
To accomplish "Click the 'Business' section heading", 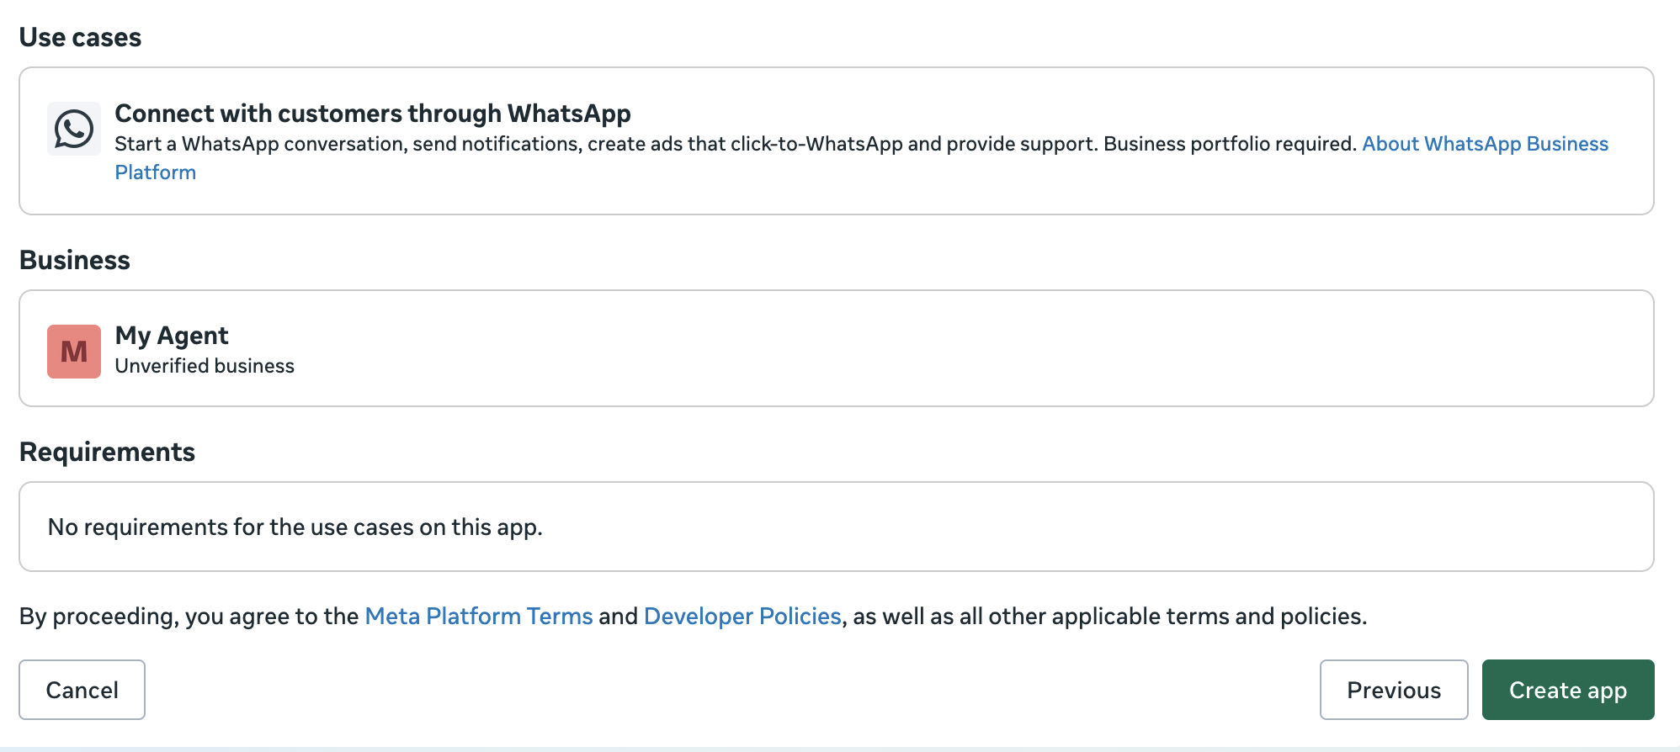I will click(75, 260).
